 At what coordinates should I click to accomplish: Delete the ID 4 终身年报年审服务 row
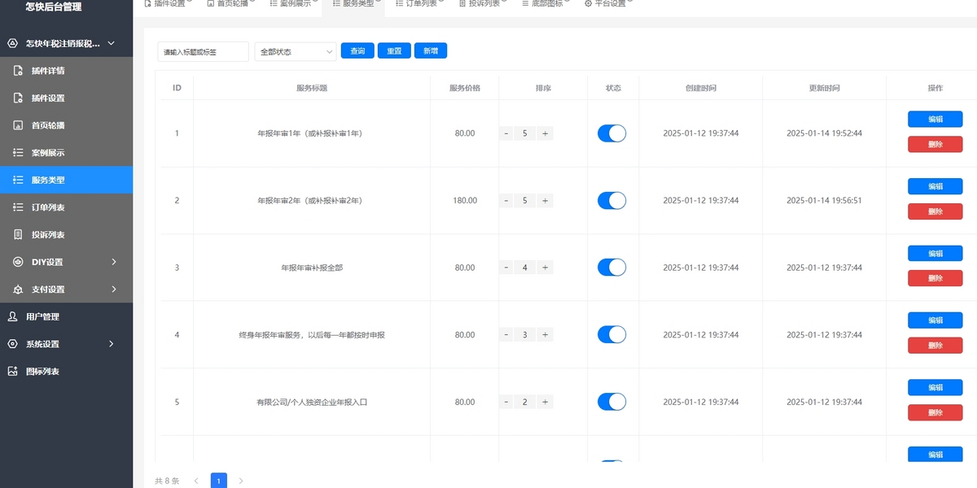click(935, 346)
